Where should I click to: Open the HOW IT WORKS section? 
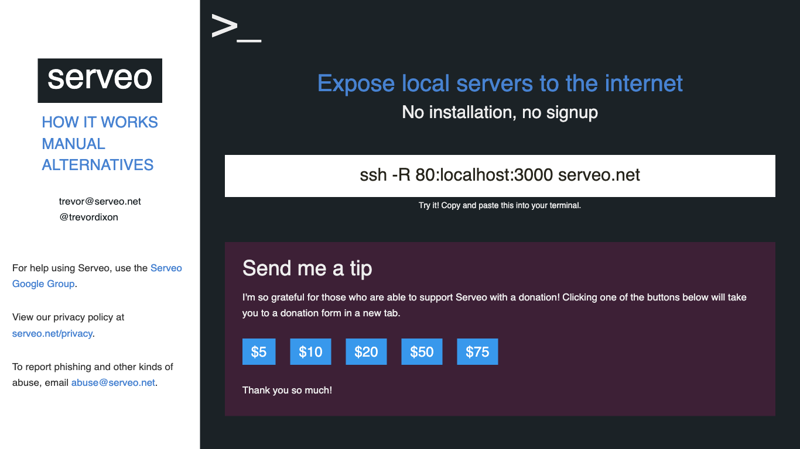coord(100,122)
